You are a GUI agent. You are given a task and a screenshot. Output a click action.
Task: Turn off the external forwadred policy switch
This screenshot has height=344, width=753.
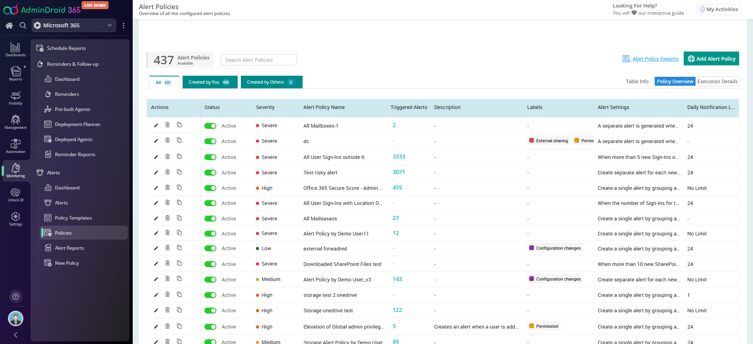210,248
